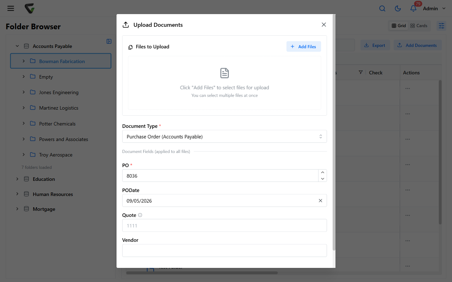Open view settings sliders icon
The height and width of the screenshot is (282, 452).
(x=441, y=26)
